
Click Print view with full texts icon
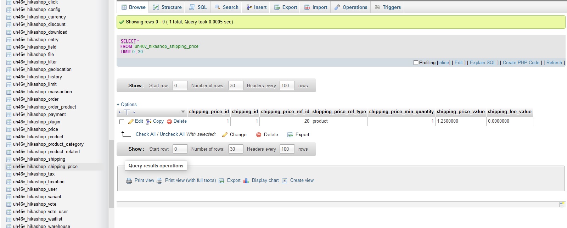(159, 181)
